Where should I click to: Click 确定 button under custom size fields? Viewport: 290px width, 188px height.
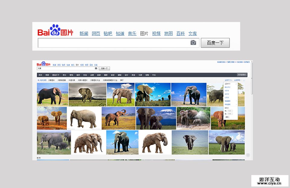click(227, 117)
